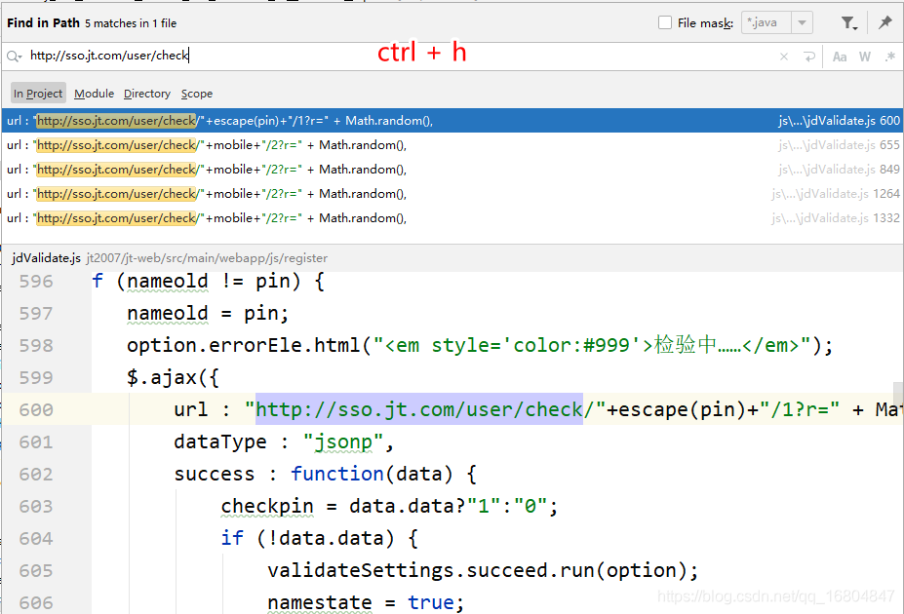Click the preview pane vertical scrollbar
904x614 pixels.
click(x=898, y=392)
